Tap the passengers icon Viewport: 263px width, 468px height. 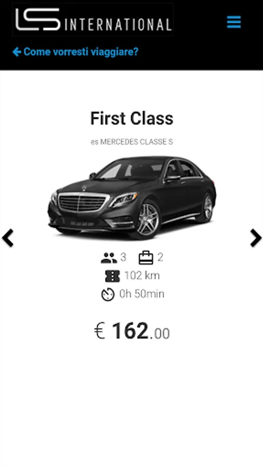click(109, 258)
